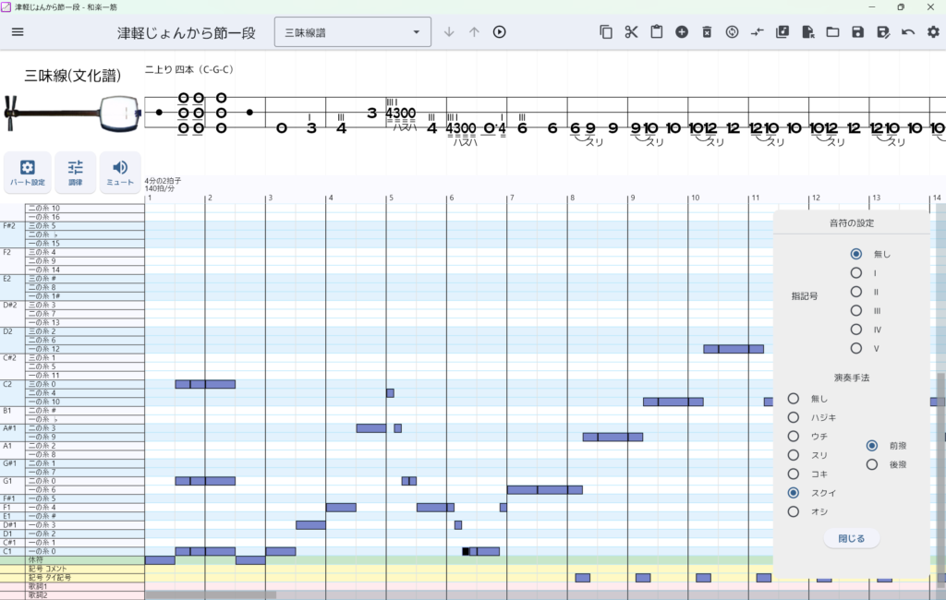Click the paste clipboard icon
The image size is (946, 600).
(x=656, y=32)
